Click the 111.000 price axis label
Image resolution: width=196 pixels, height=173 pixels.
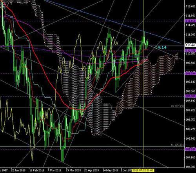(191, 35)
